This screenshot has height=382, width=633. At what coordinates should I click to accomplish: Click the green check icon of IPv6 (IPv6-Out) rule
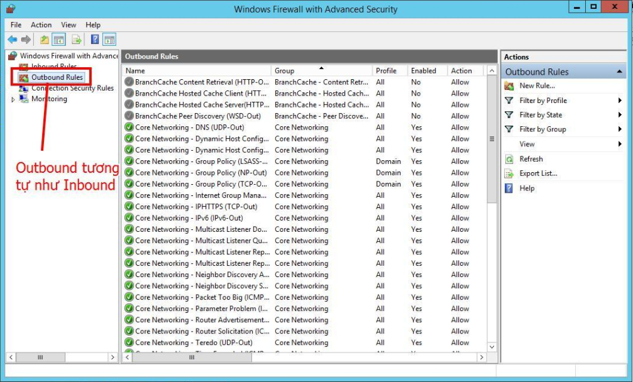pos(129,218)
